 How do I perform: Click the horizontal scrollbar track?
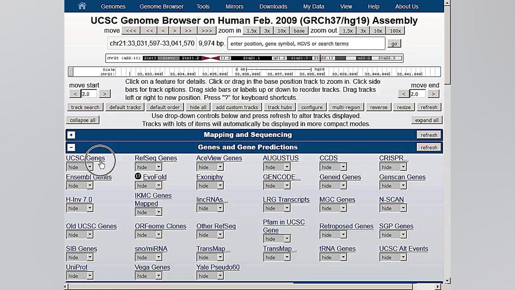click(251, 287)
